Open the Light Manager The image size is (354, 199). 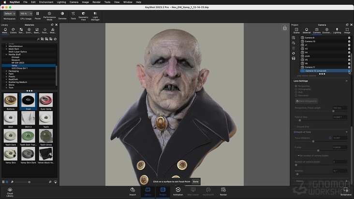(x=95, y=14)
